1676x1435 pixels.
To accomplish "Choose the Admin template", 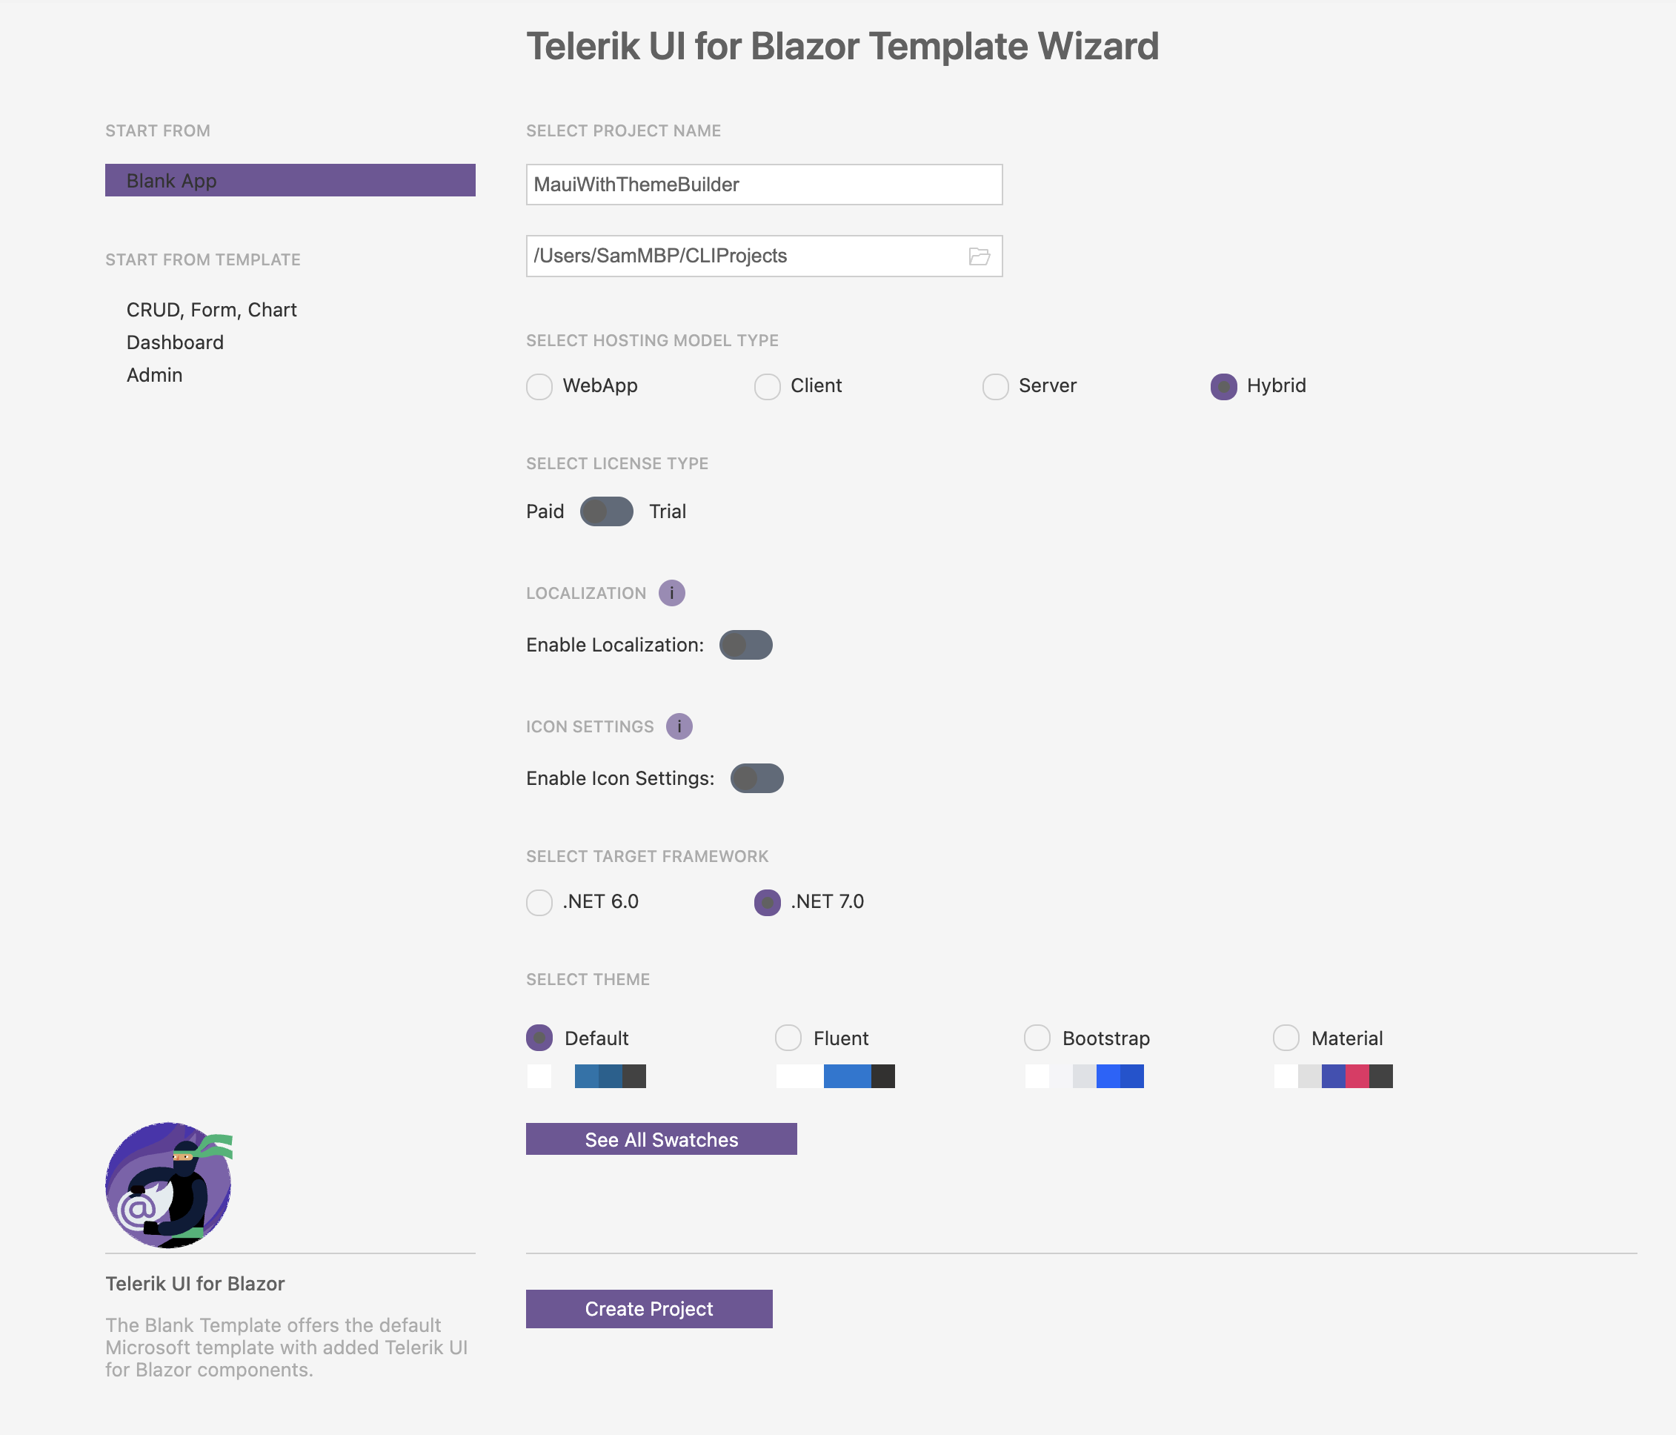I will pyautogui.click(x=155, y=375).
